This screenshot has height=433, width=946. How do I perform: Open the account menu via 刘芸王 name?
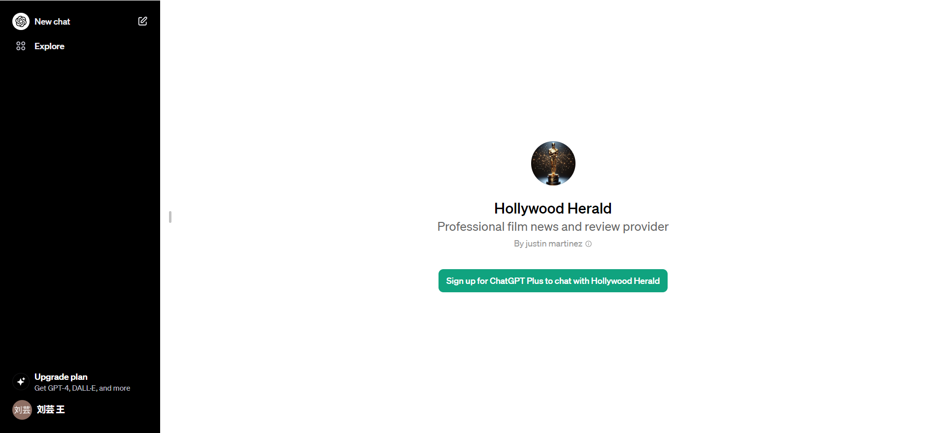coord(51,409)
